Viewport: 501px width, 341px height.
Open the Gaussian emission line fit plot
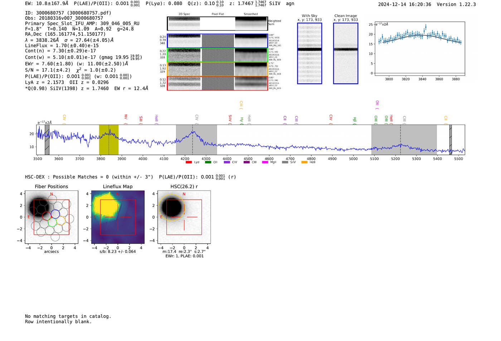[x=419, y=49]
